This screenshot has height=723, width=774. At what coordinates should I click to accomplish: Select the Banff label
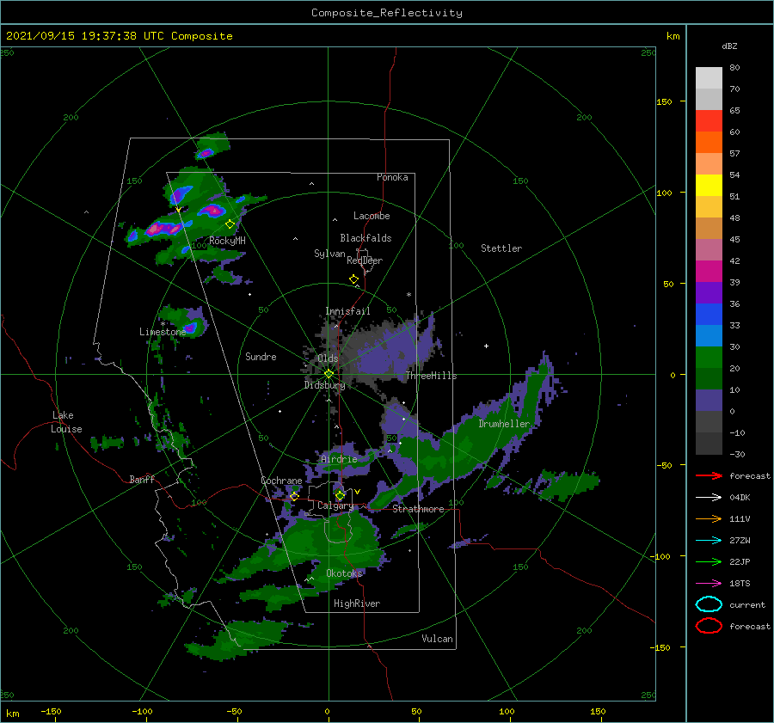click(x=142, y=479)
